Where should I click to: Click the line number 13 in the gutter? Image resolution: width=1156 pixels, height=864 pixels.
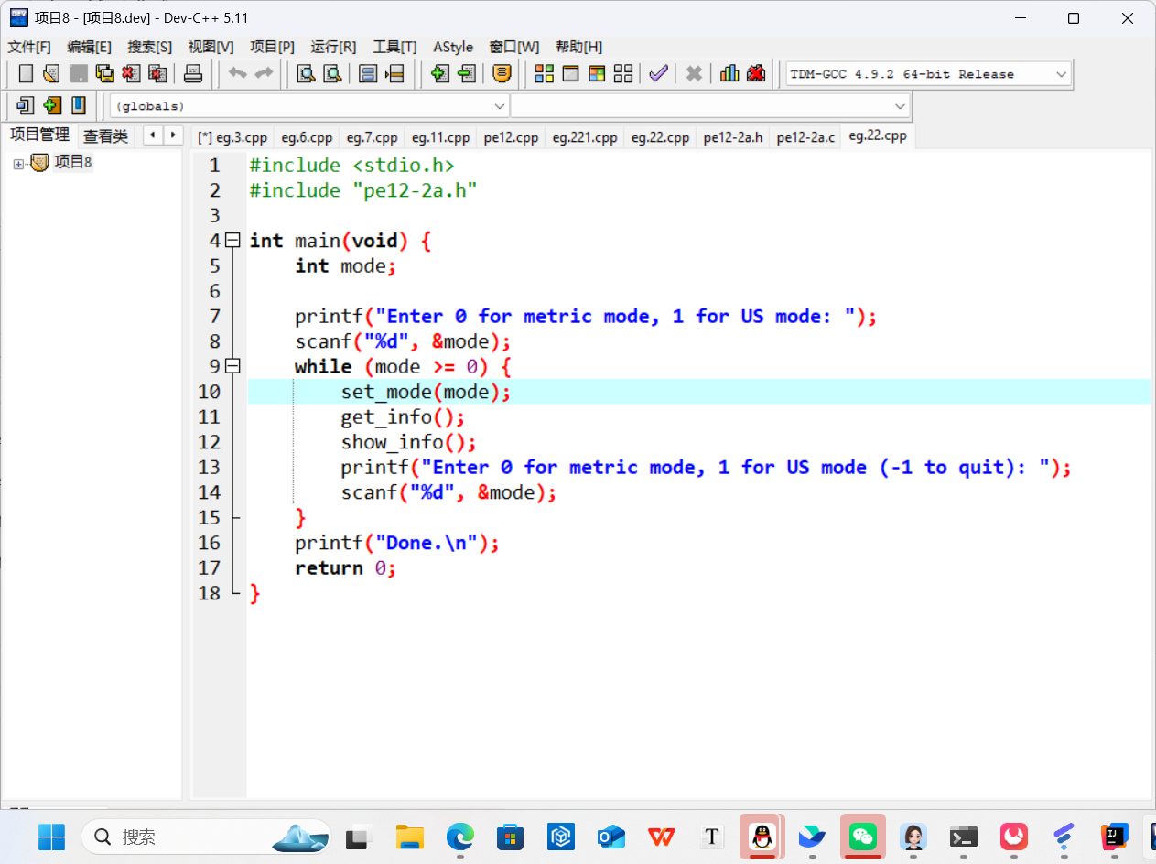(x=210, y=468)
